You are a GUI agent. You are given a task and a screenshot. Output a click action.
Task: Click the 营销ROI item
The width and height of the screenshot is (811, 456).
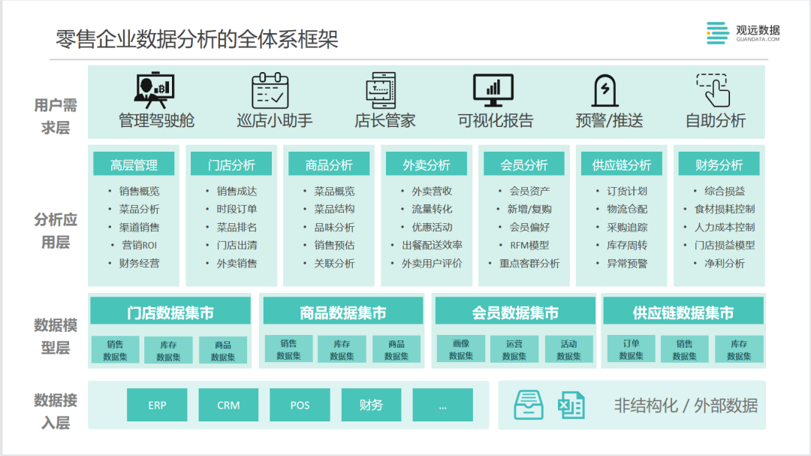point(139,245)
